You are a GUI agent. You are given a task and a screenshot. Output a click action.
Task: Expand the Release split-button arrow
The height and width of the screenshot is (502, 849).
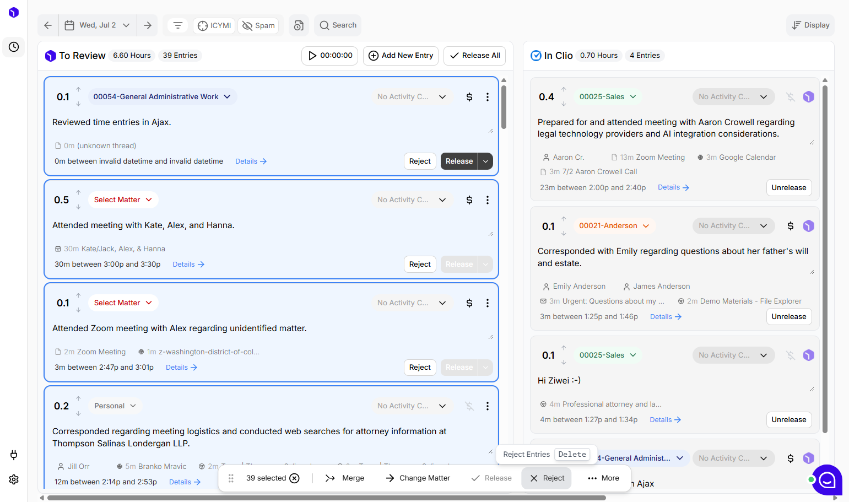tap(485, 161)
